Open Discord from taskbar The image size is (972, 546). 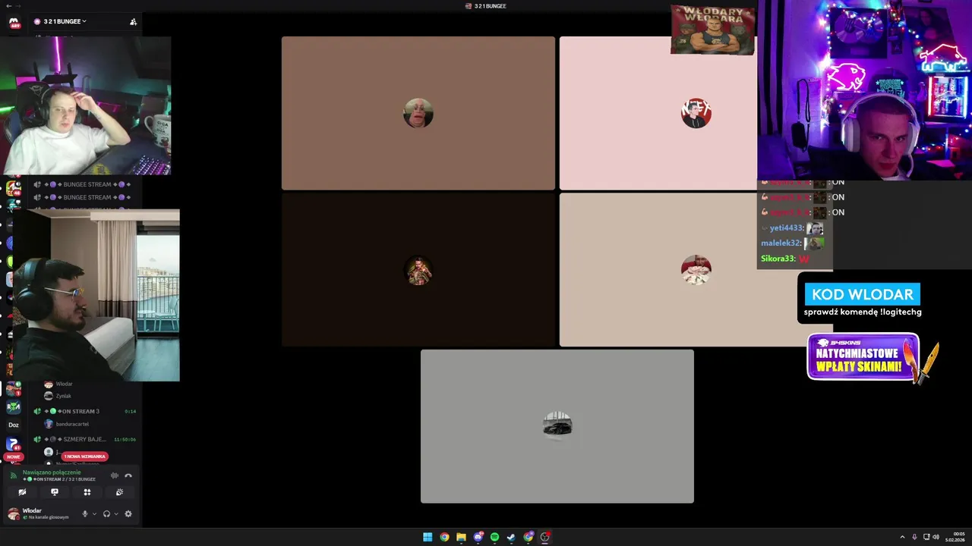coord(478,537)
